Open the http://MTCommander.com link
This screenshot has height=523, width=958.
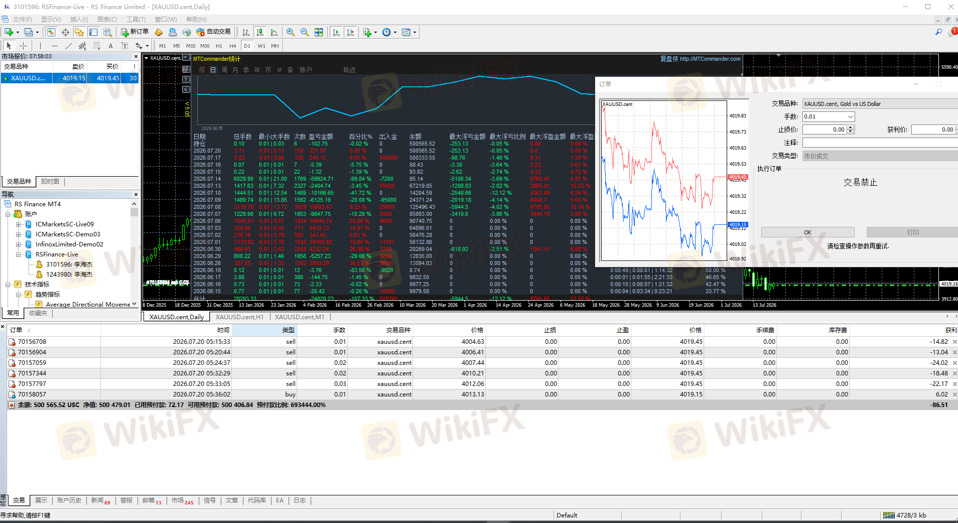(710, 59)
